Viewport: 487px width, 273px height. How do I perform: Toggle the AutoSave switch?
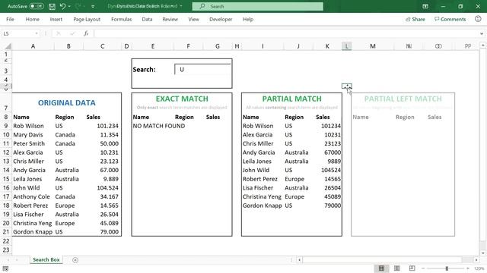pyautogui.click(x=37, y=6)
